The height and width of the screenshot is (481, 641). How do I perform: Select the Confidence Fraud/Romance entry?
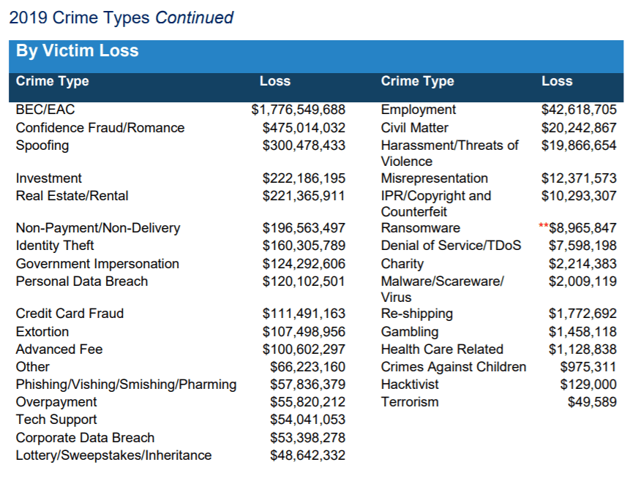click(x=100, y=128)
